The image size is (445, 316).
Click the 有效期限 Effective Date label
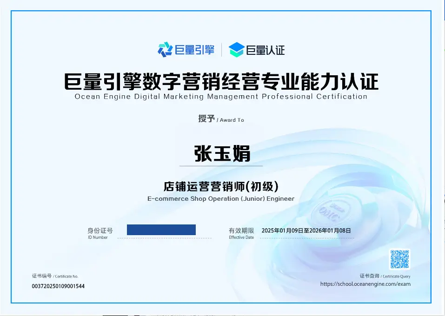click(x=241, y=231)
